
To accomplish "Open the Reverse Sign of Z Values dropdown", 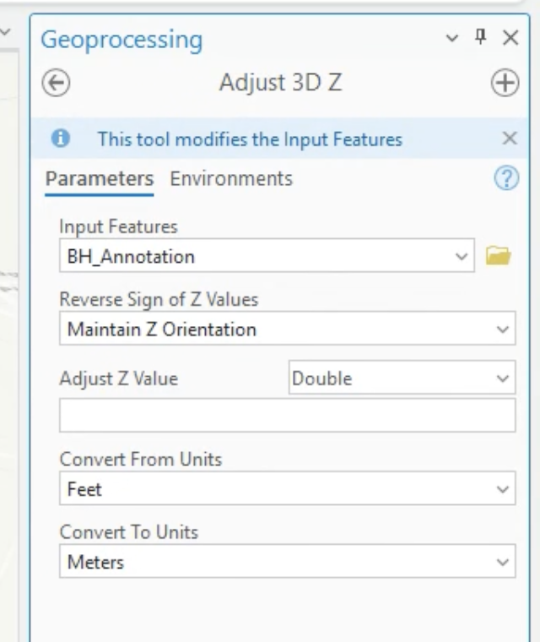I will coord(287,329).
